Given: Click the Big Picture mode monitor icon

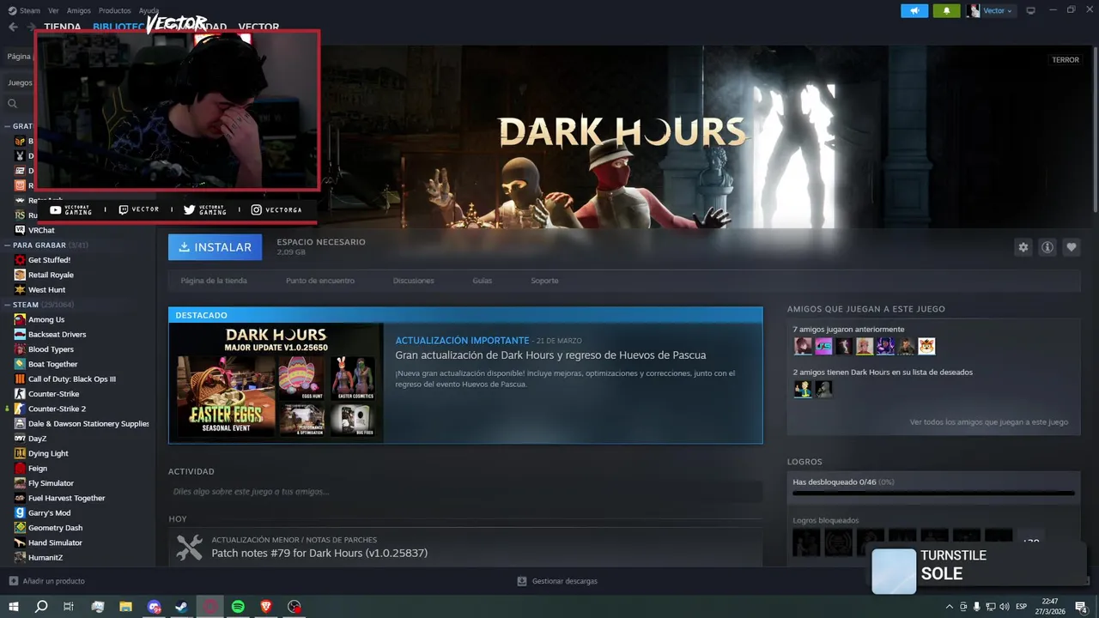Looking at the screenshot, I should pos(1030,10).
